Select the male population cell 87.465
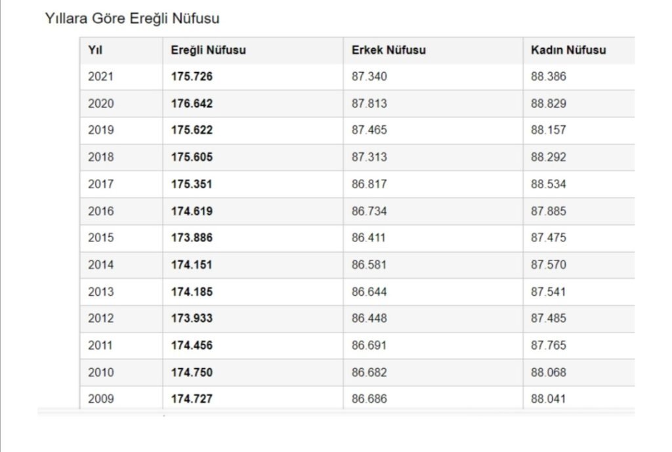This screenshot has width=672, height=452. click(369, 130)
